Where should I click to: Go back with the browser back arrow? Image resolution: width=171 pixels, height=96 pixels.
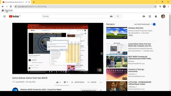point(3,6)
